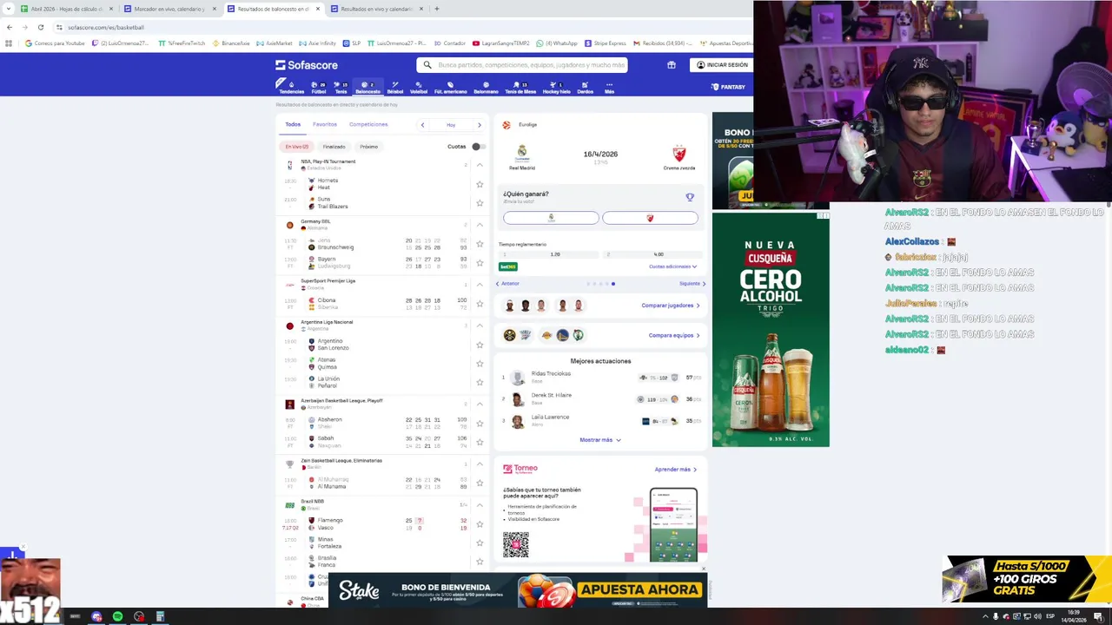Open the Hockey hielo section
Viewport: 1112px width, 625px height.
[557, 87]
